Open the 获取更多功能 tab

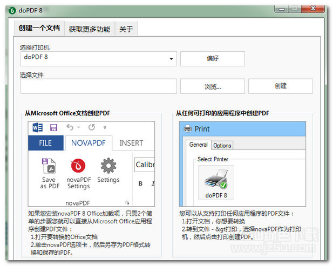click(x=90, y=29)
